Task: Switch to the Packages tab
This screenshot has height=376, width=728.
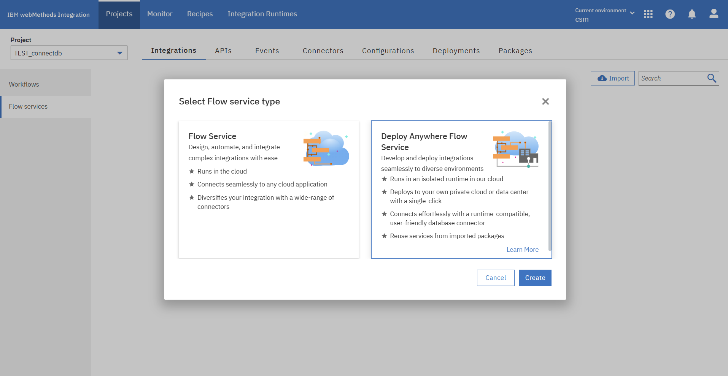Action: pyautogui.click(x=515, y=51)
